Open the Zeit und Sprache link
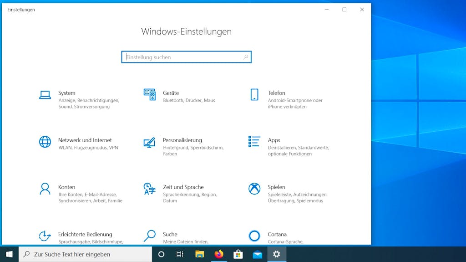This screenshot has width=466, height=262. point(183,187)
